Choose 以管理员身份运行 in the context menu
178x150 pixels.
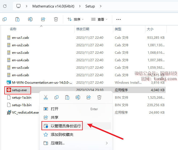coord(76,126)
